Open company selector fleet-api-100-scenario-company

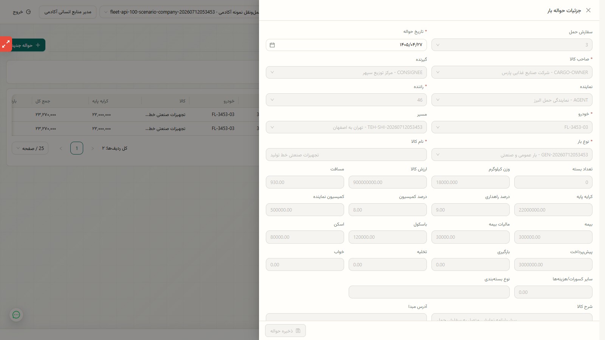[180, 12]
